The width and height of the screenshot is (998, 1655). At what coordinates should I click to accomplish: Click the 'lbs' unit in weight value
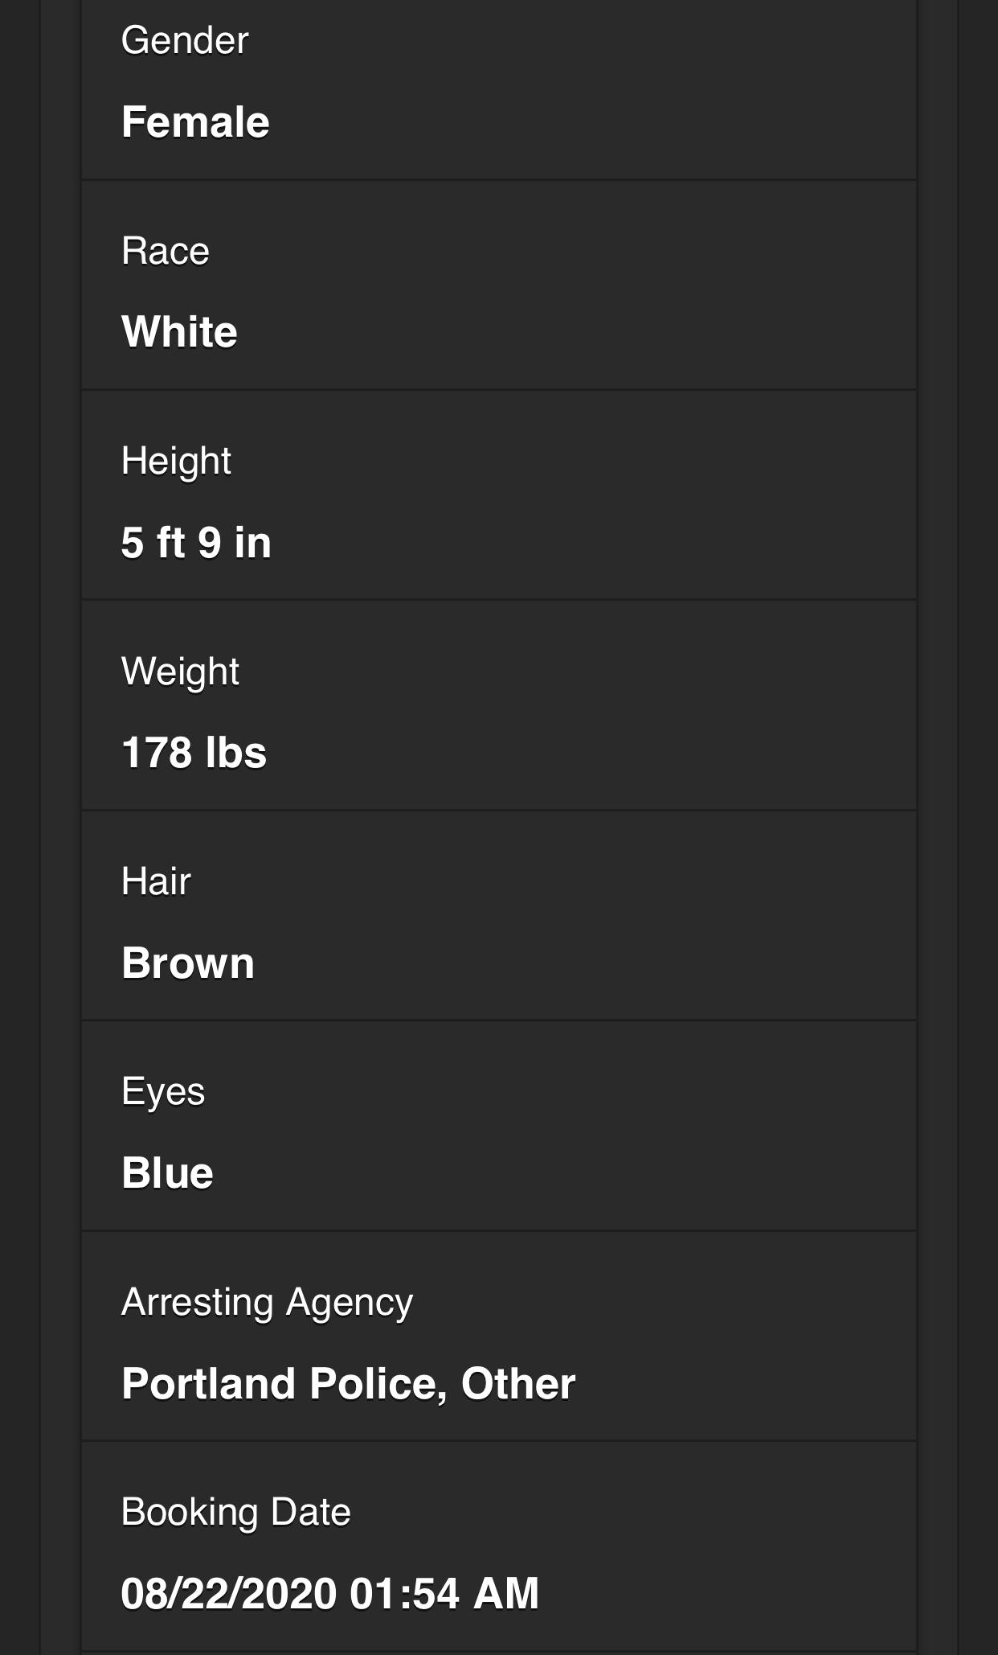click(x=235, y=754)
